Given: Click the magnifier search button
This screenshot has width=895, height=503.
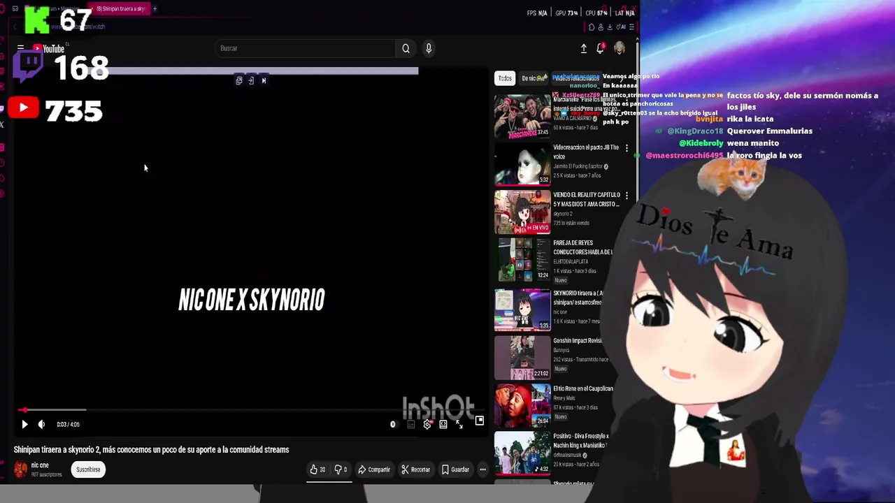Looking at the screenshot, I should click(x=406, y=48).
